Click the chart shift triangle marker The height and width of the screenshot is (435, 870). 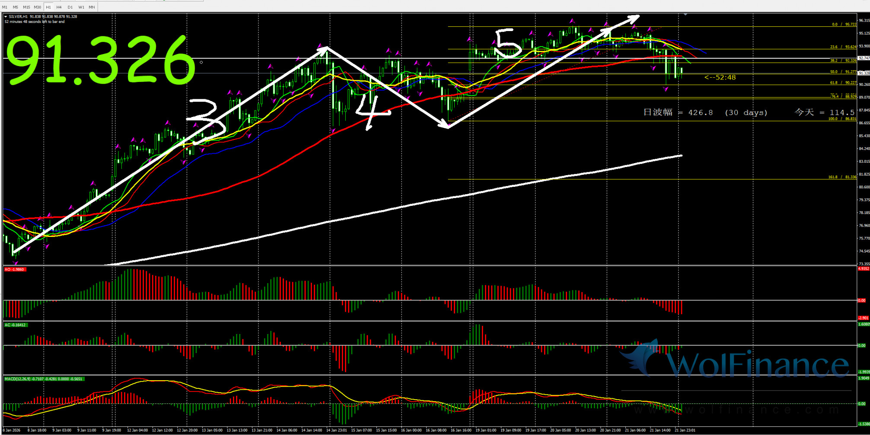(x=685, y=15)
